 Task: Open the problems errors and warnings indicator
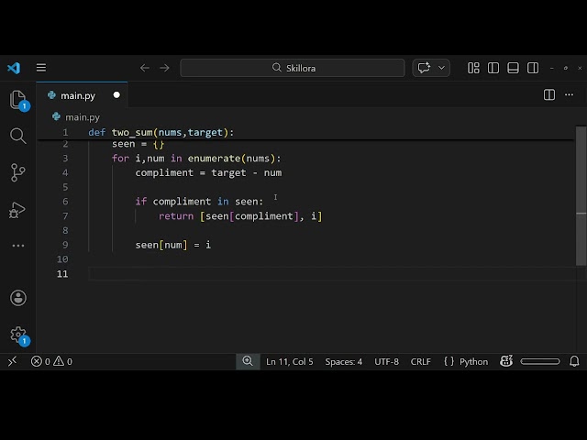[x=51, y=361]
